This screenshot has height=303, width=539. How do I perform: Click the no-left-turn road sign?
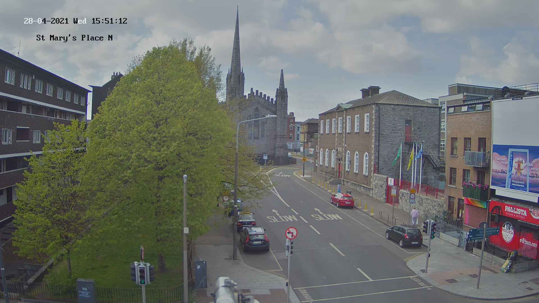click(291, 233)
